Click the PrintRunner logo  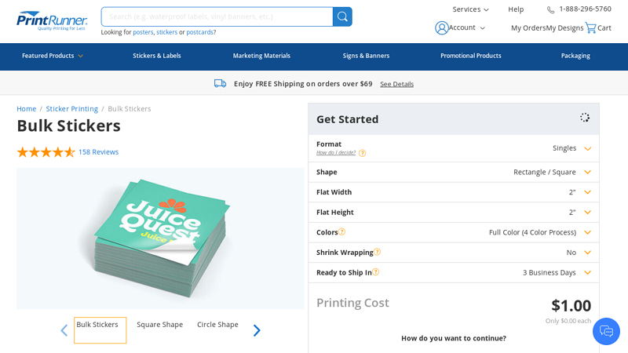coord(52,20)
